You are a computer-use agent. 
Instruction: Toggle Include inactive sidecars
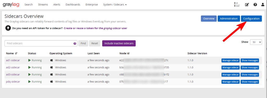119,43
